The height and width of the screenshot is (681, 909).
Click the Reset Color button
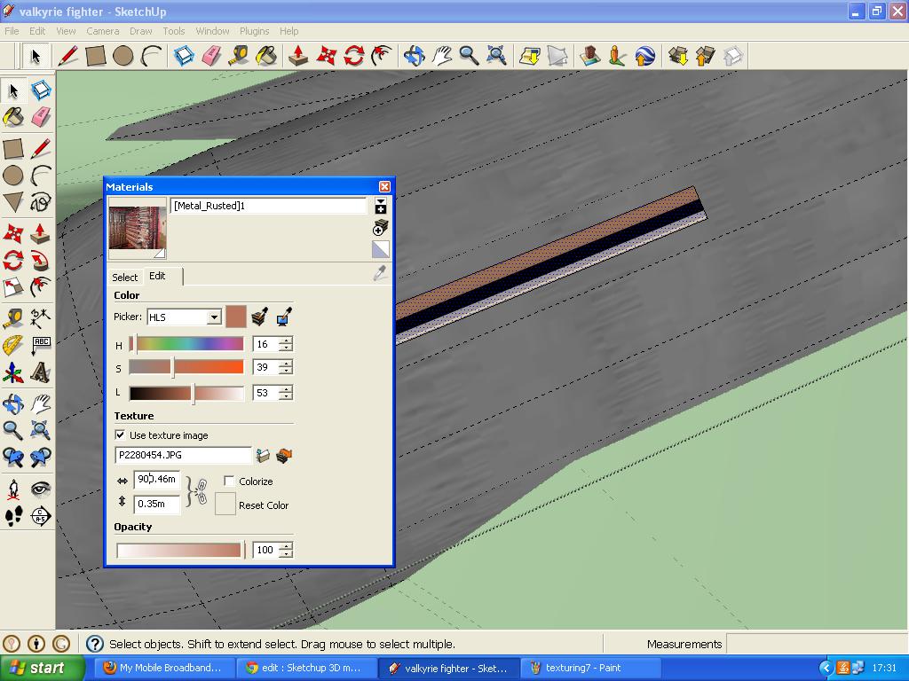(225, 504)
